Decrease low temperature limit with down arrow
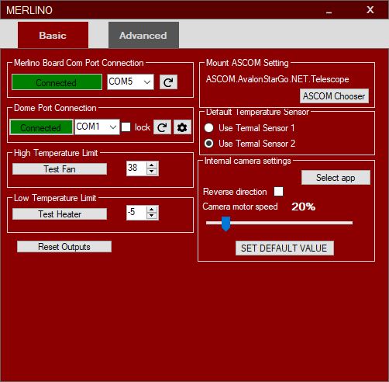The image size is (389, 382). (x=152, y=216)
